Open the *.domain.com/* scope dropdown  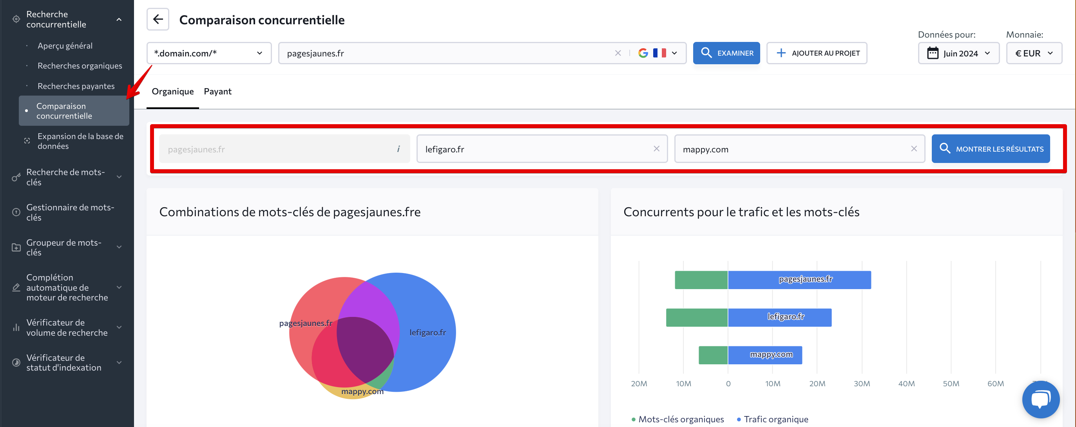click(x=209, y=53)
